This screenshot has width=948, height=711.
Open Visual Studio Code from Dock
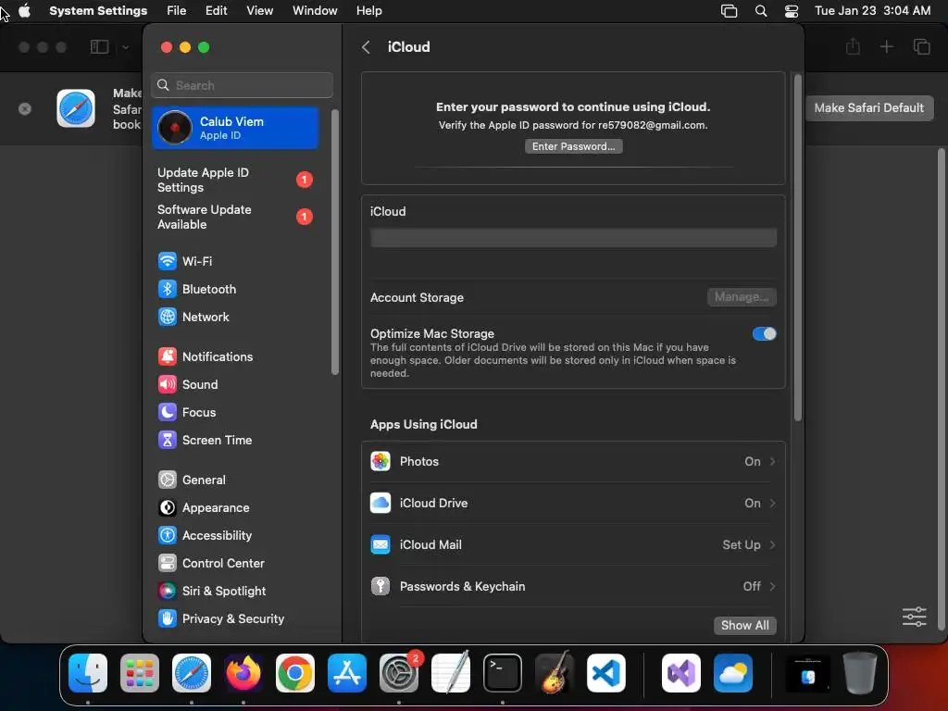pyautogui.click(x=606, y=673)
